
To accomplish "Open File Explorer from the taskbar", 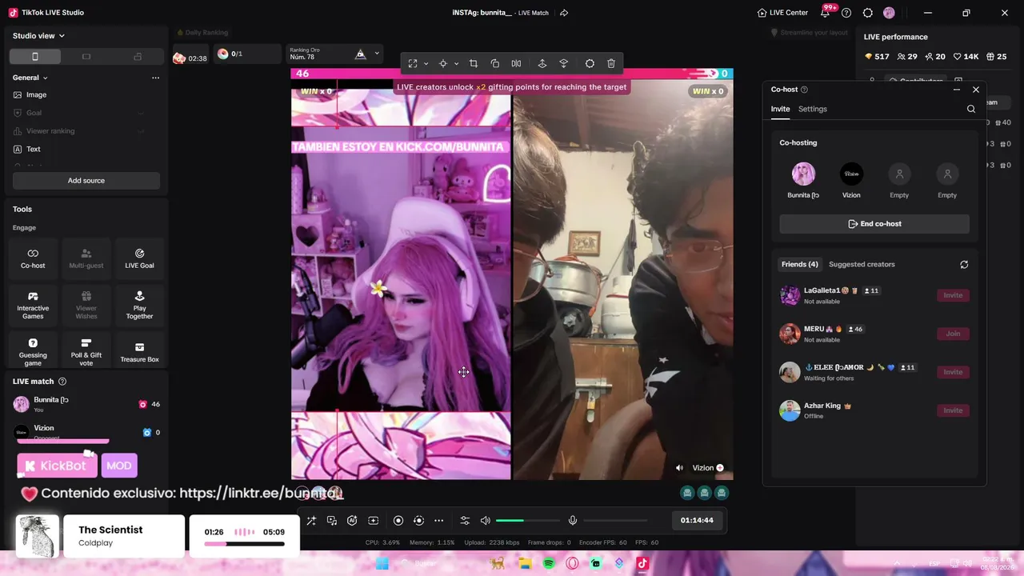I will pos(525,563).
